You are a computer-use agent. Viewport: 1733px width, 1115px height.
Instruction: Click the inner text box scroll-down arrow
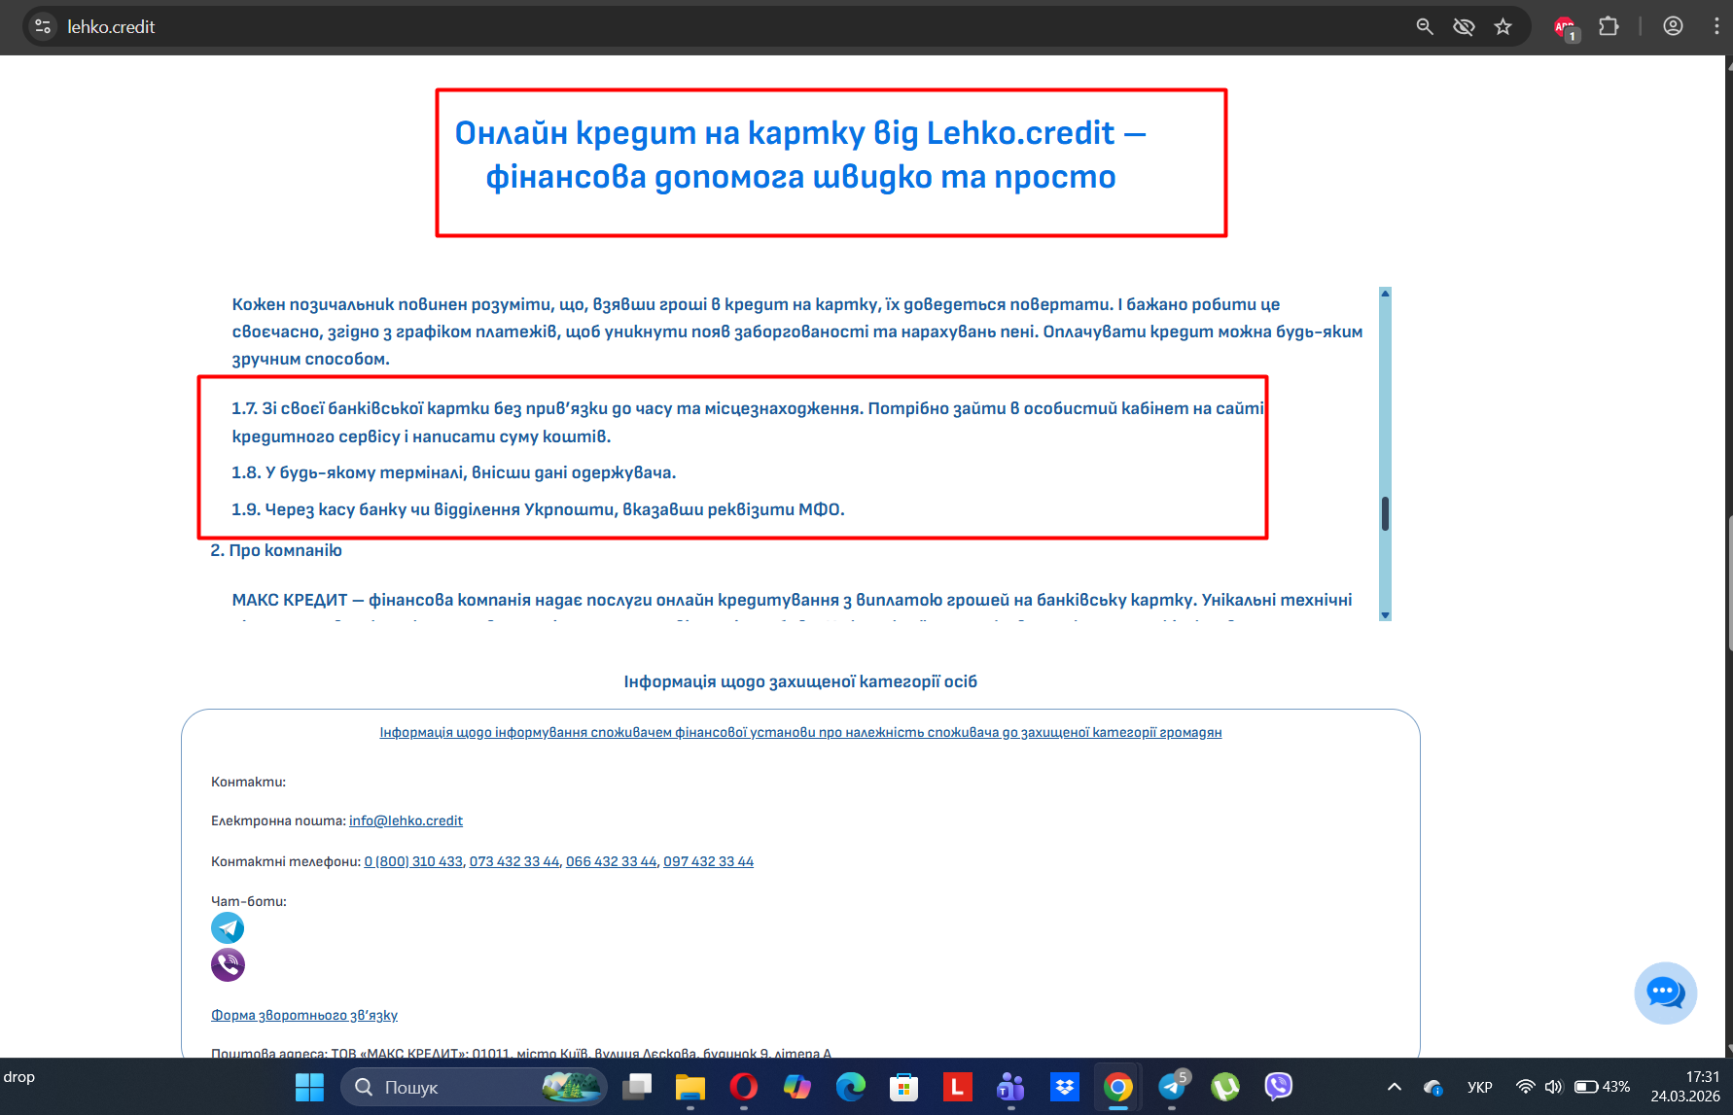click(x=1385, y=614)
